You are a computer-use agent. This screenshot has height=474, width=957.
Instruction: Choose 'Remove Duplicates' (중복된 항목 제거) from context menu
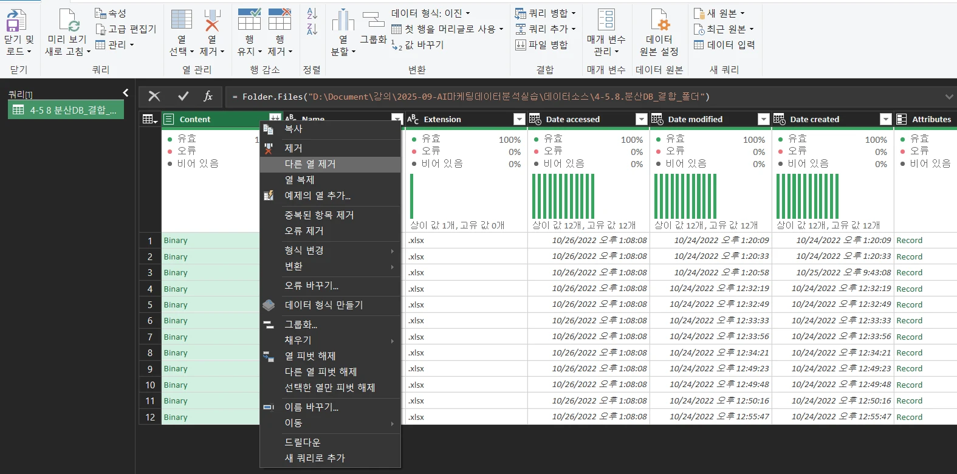[x=319, y=215]
